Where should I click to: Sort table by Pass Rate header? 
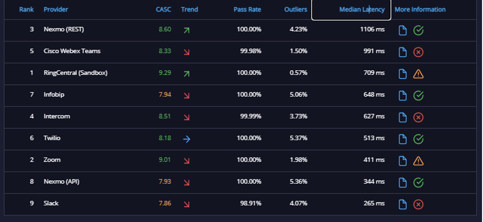pyautogui.click(x=247, y=9)
